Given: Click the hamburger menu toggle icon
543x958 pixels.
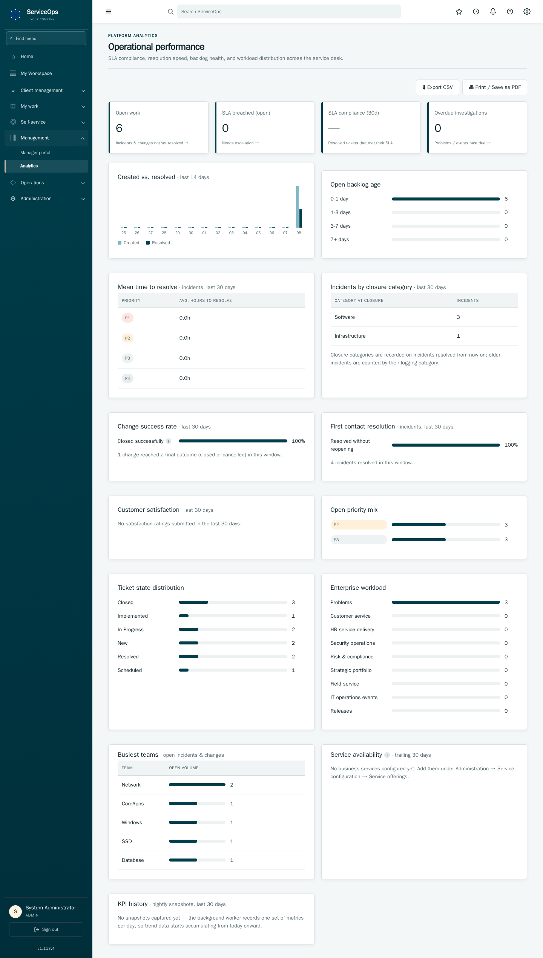Looking at the screenshot, I should [x=108, y=12].
